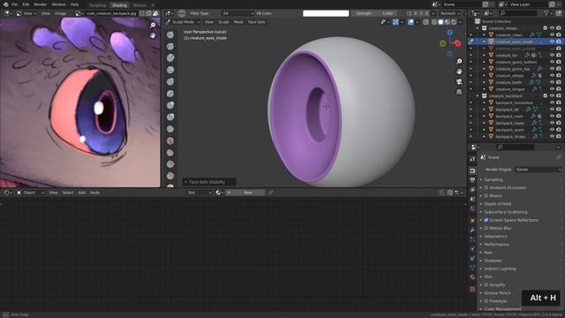Open the Face Sets menu in viewport header
Screen dimensions: 565x318
coord(257,22)
